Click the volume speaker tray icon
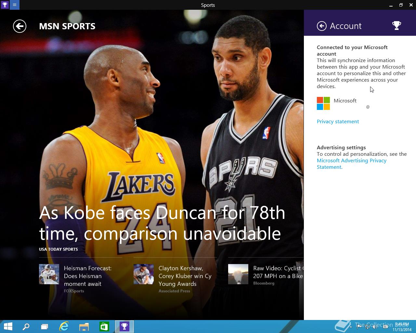The image size is (416, 333). pos(375,327)
